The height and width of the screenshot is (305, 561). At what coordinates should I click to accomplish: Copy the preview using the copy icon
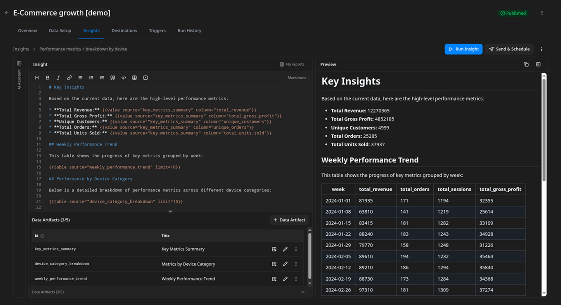pos(526,64)
